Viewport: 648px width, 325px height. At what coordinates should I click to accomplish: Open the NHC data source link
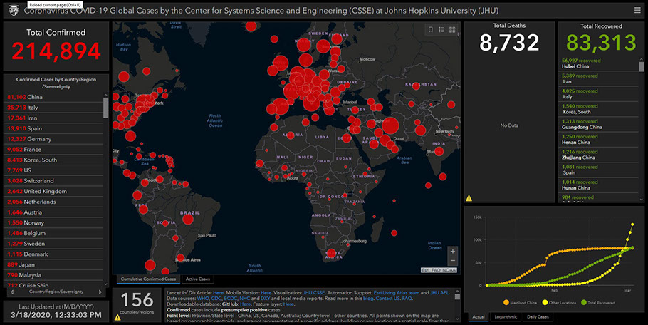pos(245,299)
